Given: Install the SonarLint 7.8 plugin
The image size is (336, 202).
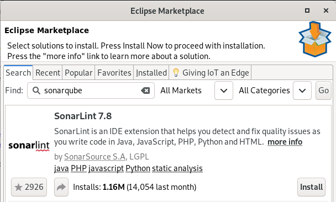Looking at the screenshot, I should [x=311, y=187].
